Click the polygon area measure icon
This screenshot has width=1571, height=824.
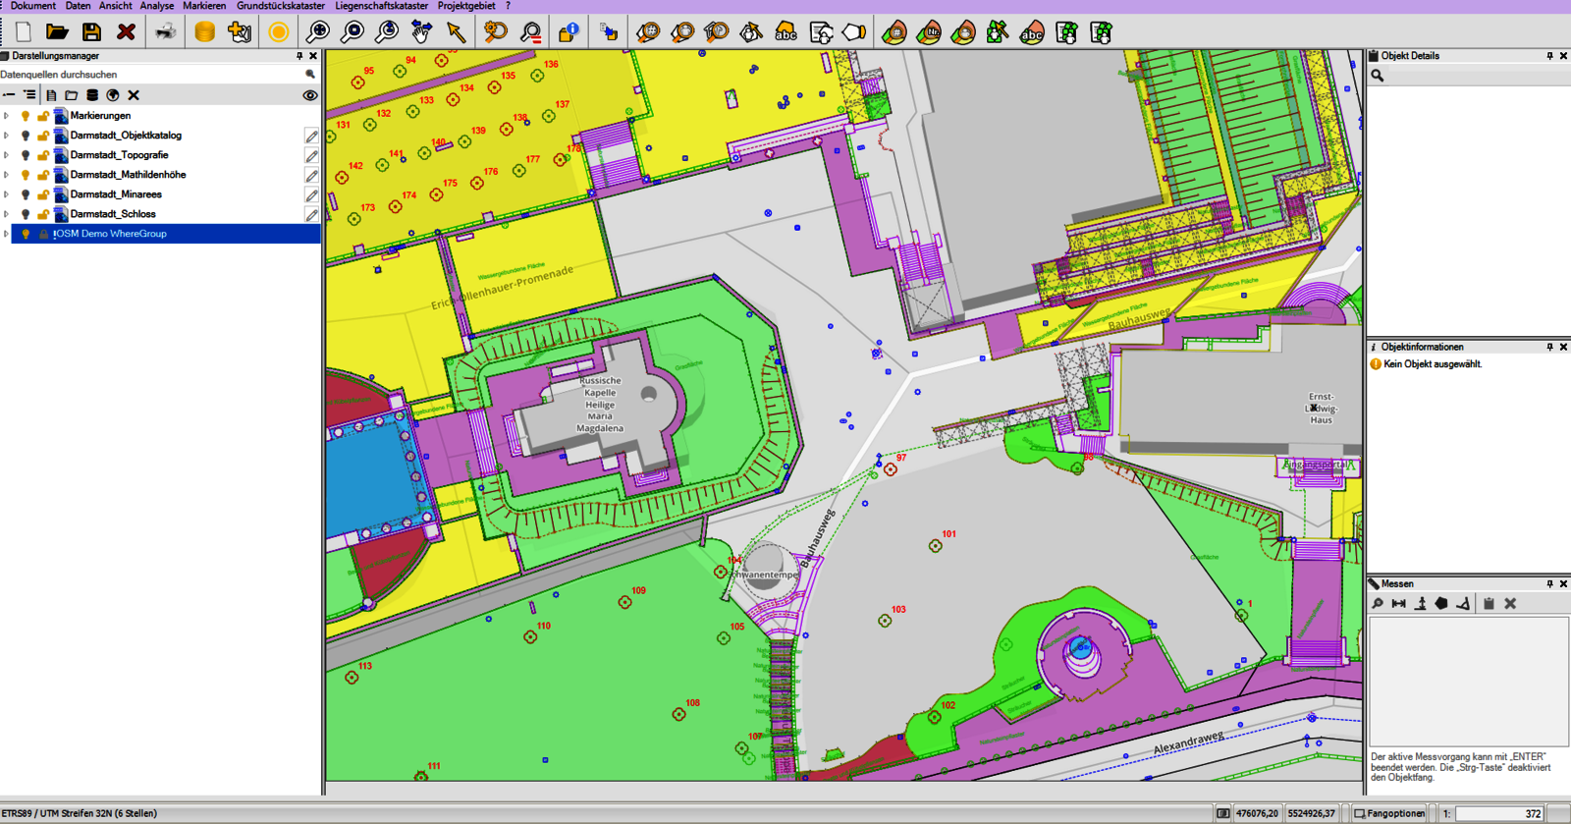click(1441, 604)
